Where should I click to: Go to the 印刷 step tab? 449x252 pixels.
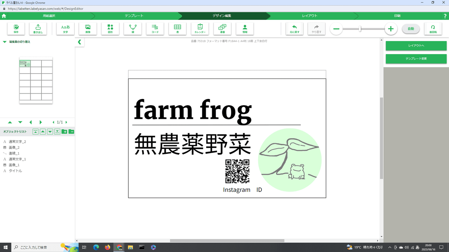397,16
